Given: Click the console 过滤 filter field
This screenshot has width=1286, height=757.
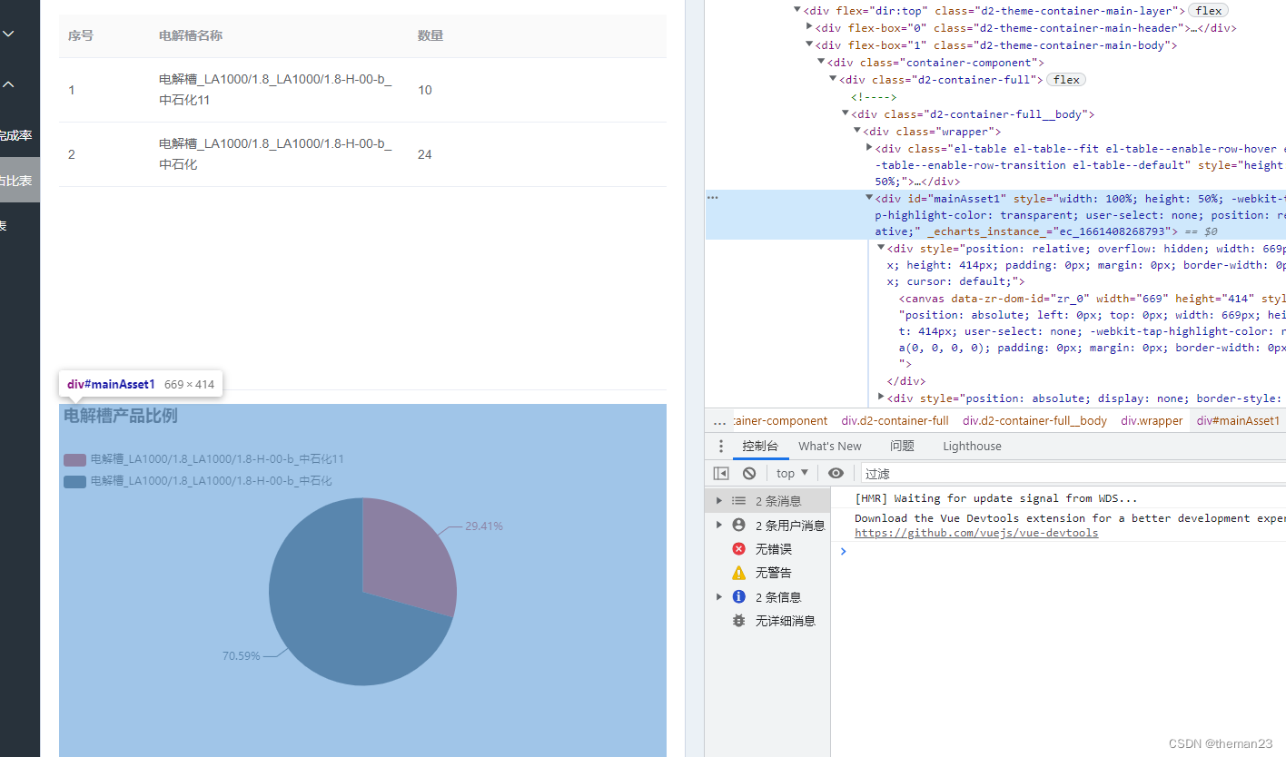Looking at the screenshot, I should tap(1073, 473).
